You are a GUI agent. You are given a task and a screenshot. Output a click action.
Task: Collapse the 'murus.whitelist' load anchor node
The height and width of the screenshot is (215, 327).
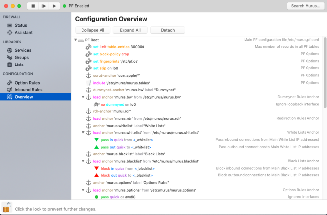coord(83,132)
